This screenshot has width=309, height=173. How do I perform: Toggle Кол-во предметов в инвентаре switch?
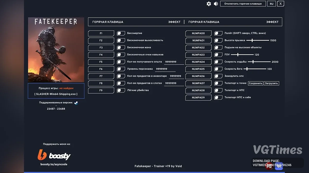coord(121,76)
